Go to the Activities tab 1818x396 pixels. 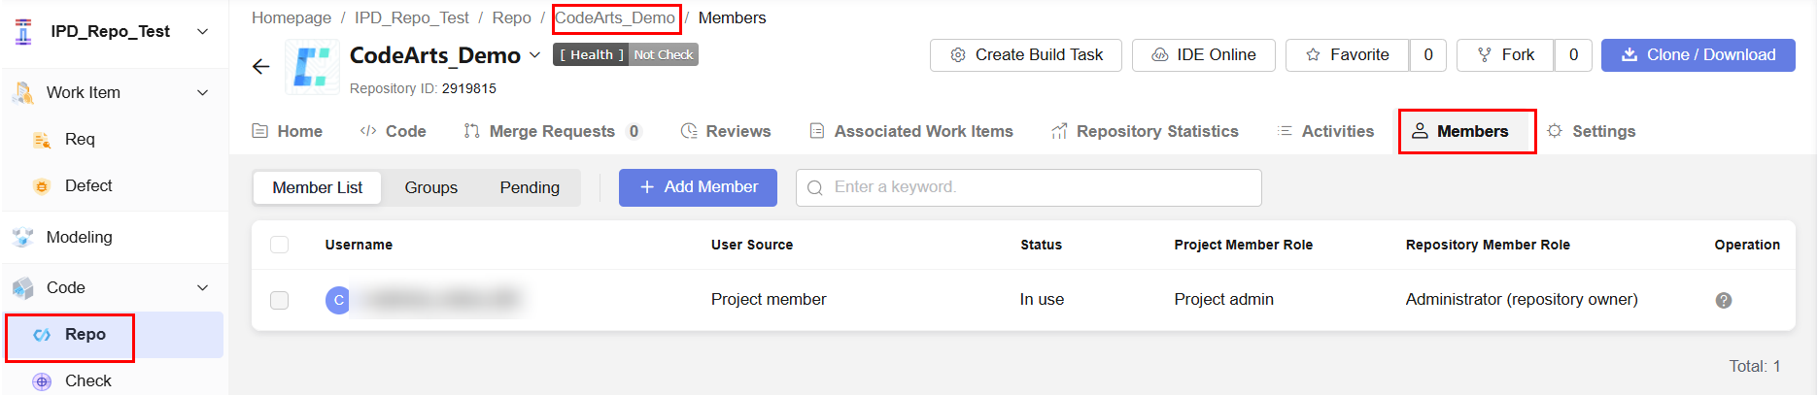pos(1325,131)
